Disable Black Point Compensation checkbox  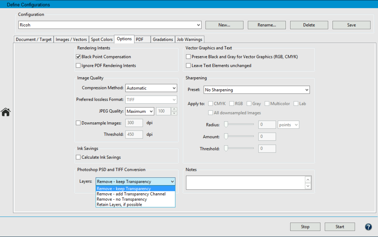(78, 57)
